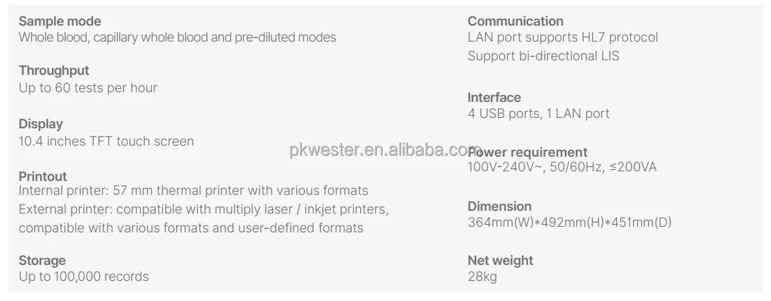Image resolution: width=771 pixels, height=301 pixels.
Task: Click the Interface heading
Action: (x=494, y=97)
